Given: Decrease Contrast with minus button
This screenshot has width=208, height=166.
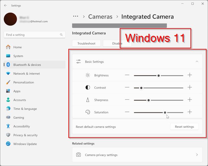Looking at the screenshot, I should [x=127, y=87].
